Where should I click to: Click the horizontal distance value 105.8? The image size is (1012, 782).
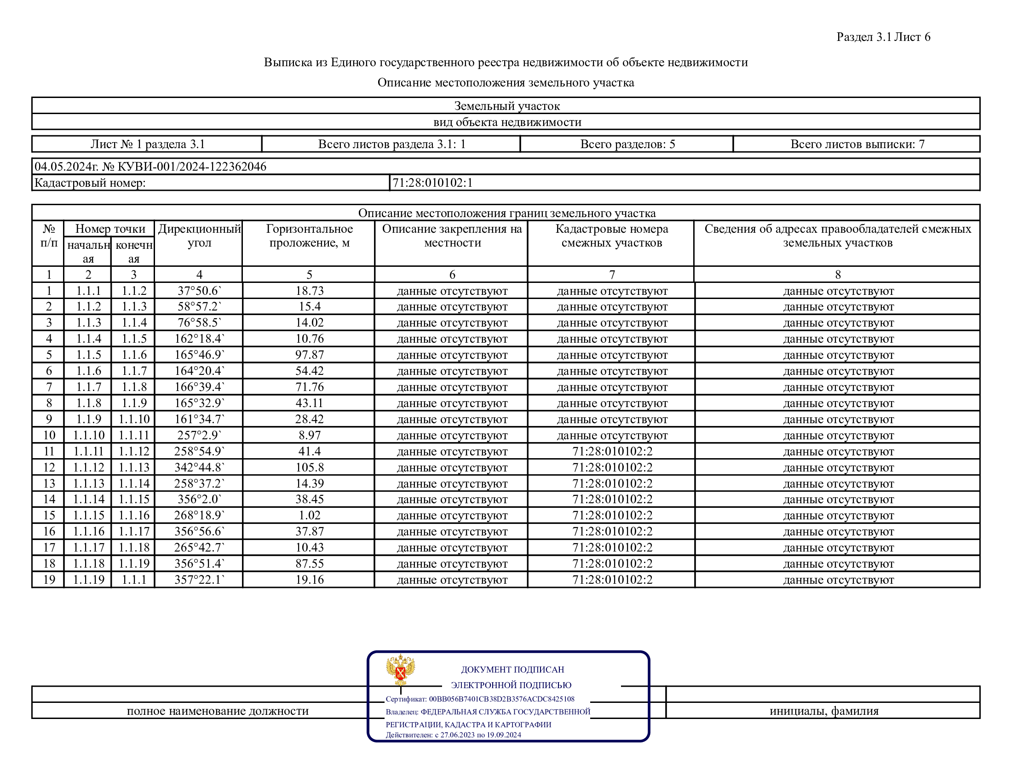[309, 467]
